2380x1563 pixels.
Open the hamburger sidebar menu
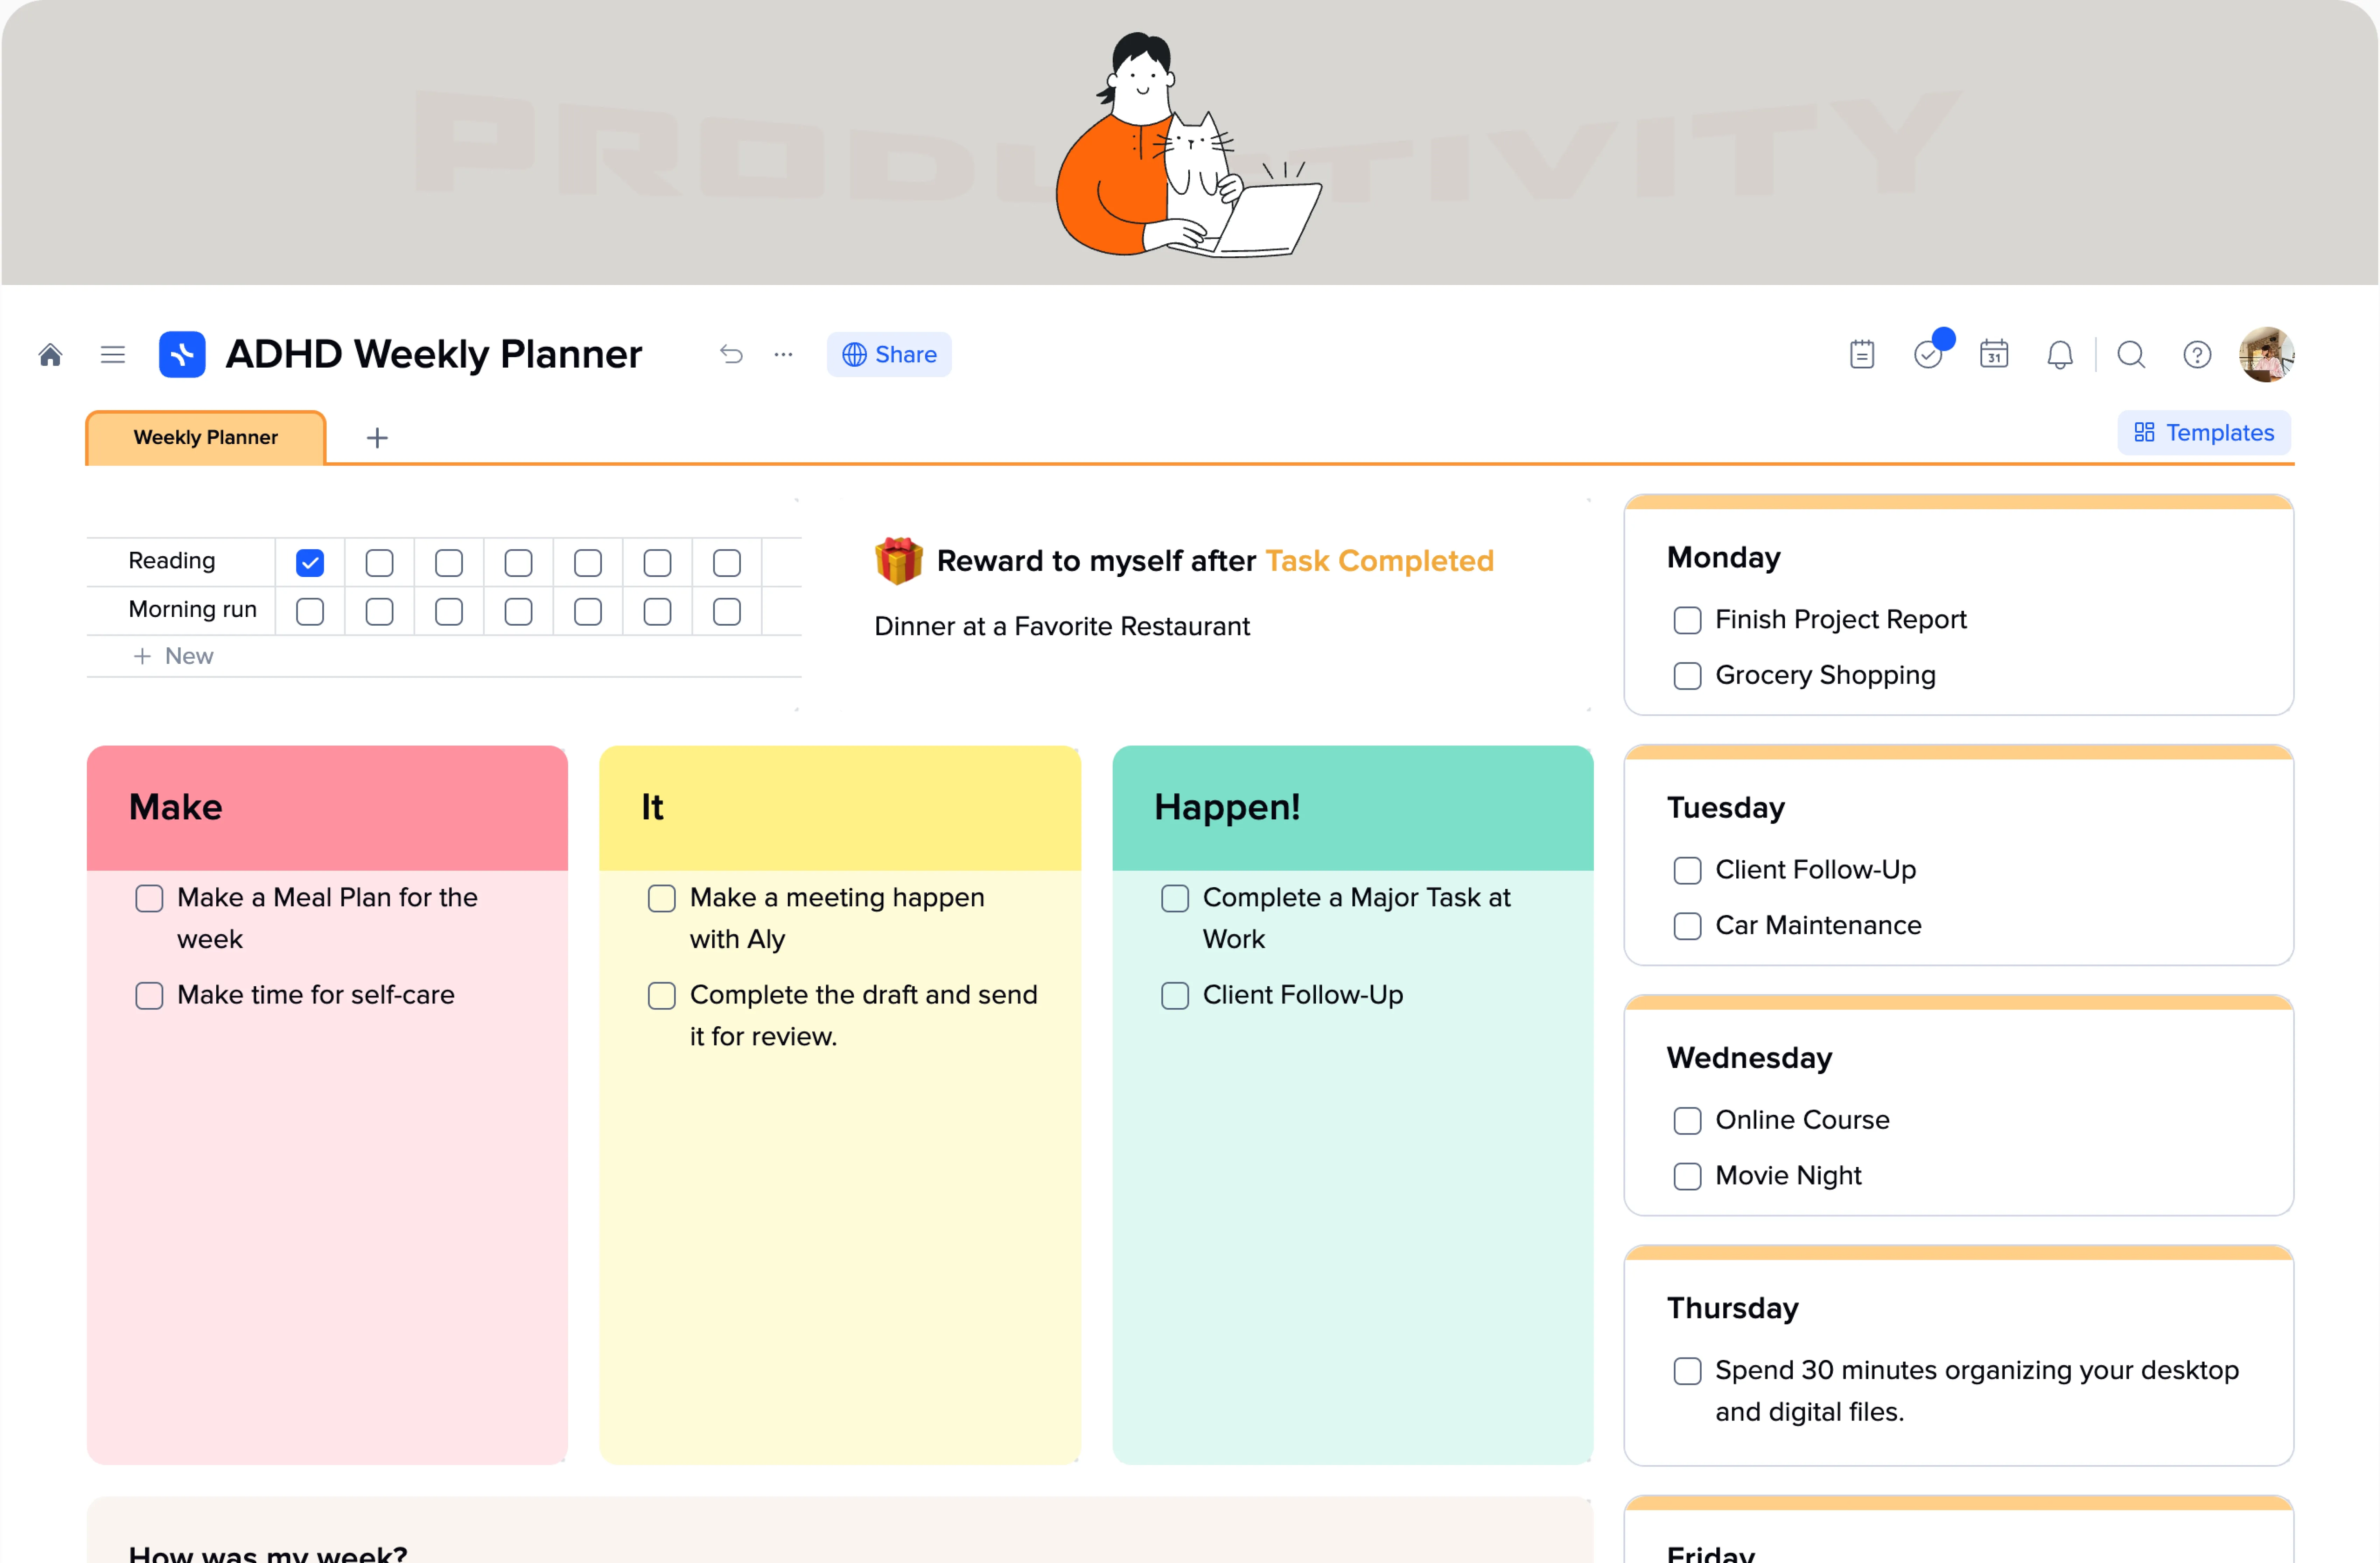(x=113, y=354)
